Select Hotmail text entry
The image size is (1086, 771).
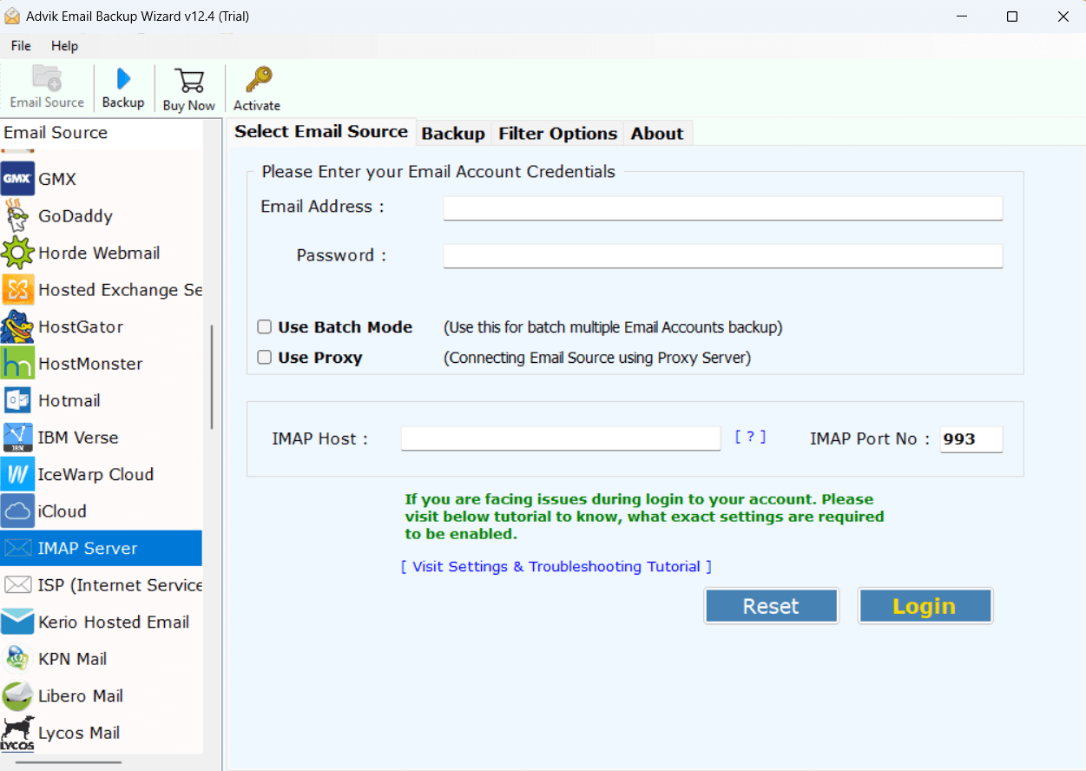[69, 400]
